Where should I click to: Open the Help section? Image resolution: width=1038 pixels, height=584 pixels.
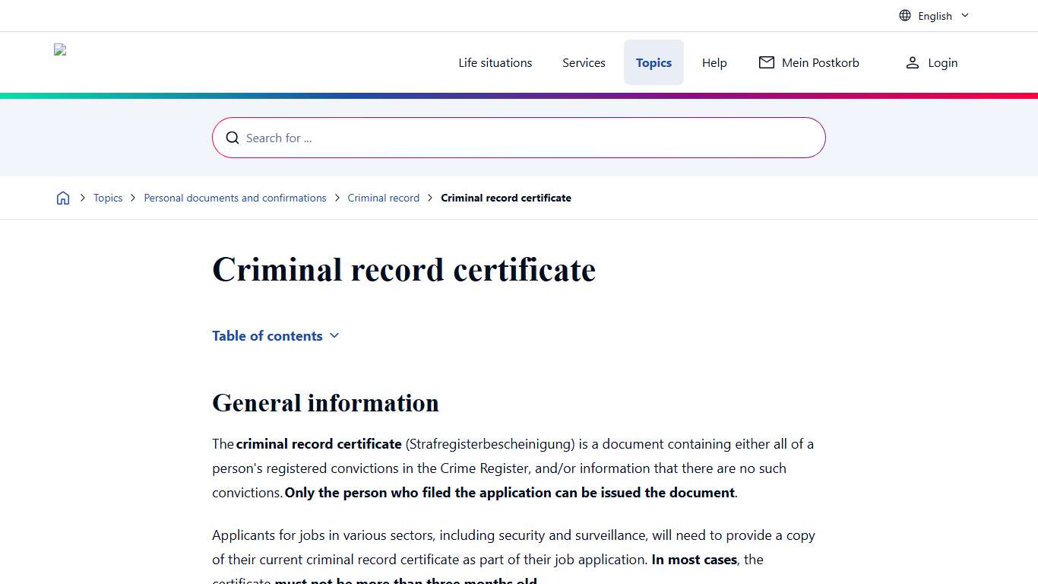714,62
